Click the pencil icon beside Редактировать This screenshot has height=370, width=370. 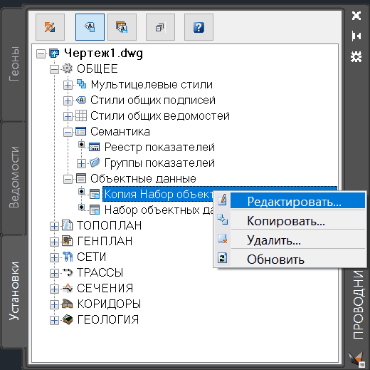click(x=222, y=200)
